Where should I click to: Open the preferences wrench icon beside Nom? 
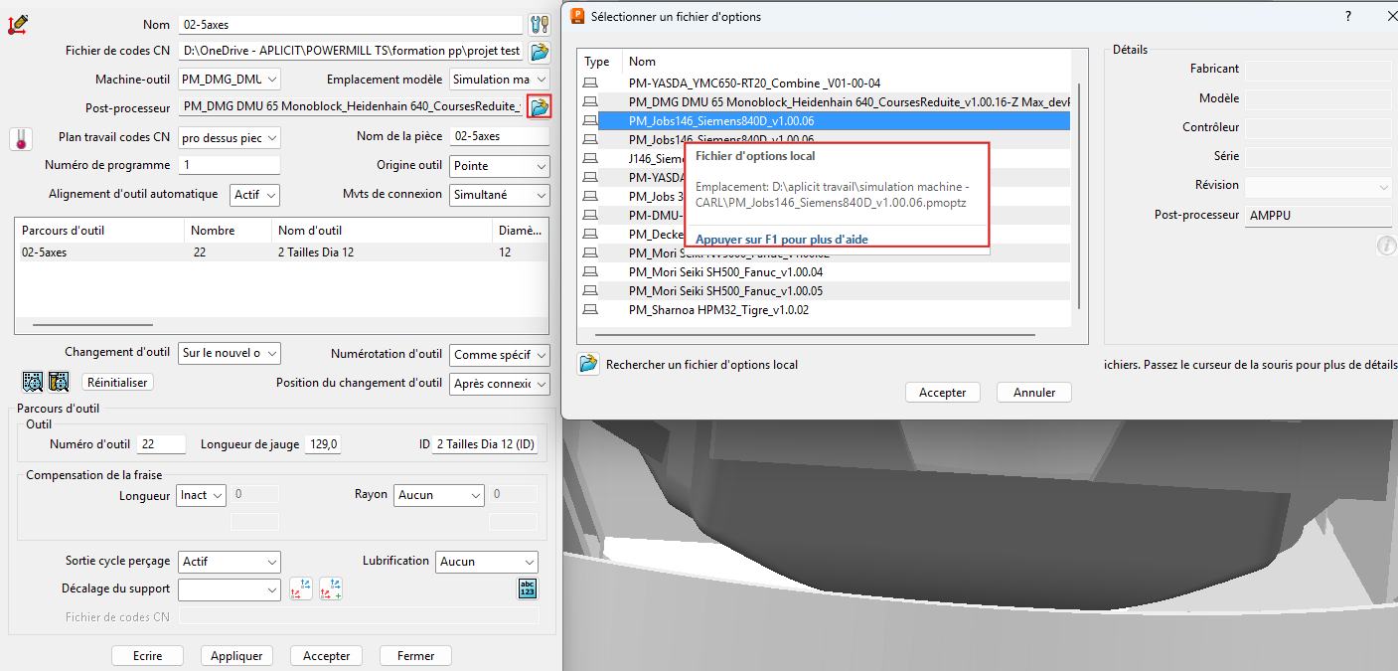[540, 25]
